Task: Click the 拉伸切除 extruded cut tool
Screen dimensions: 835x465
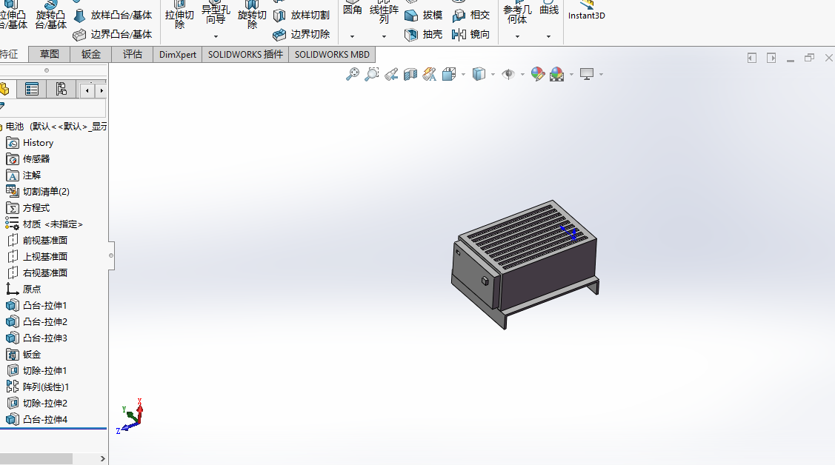Action: pos(179,15)
